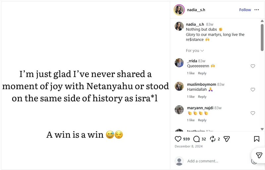Screen dimensions: 265x170
Task: Click the Add a comment field
Action: 218,161
